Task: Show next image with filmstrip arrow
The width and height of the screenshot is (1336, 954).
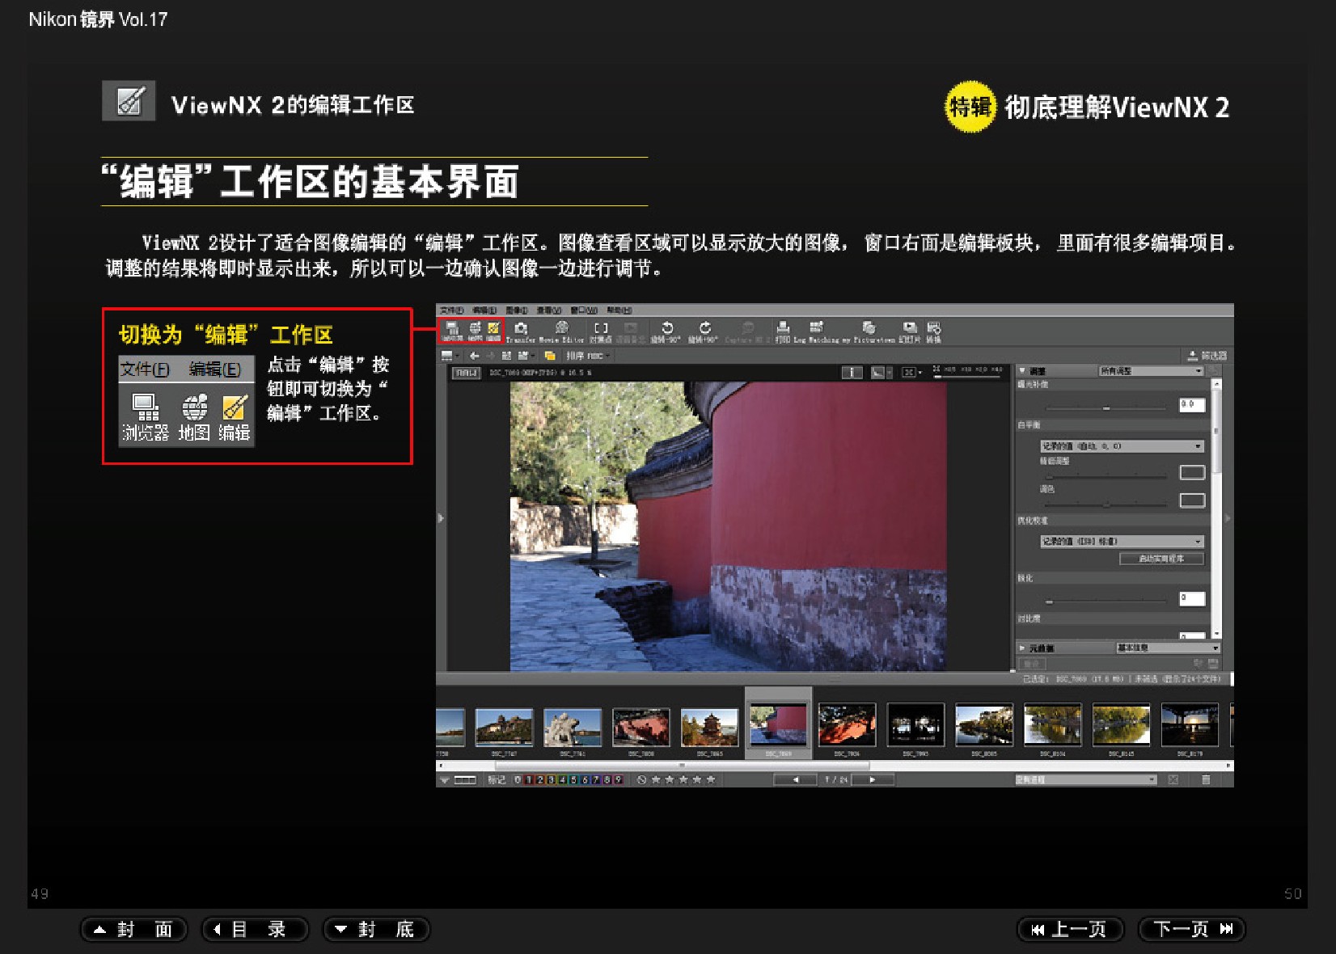Action: (x=873, y=780)
